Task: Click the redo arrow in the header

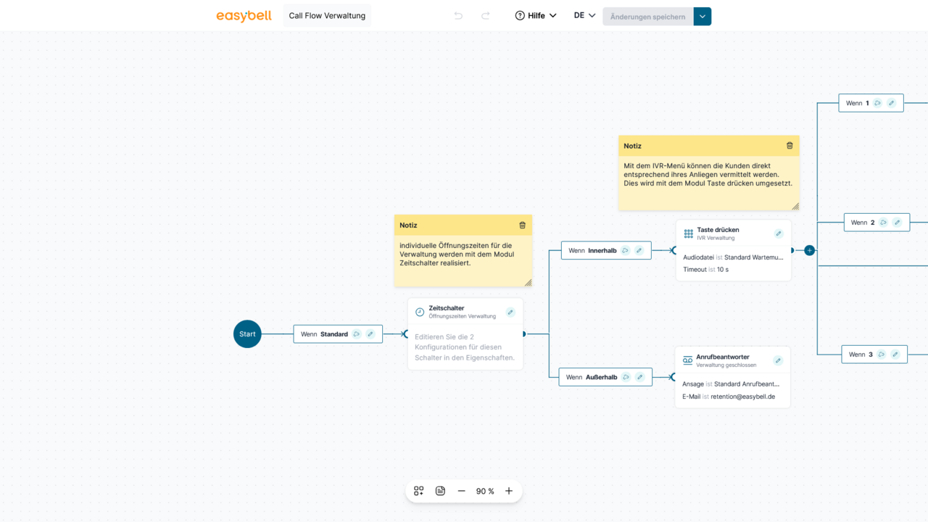Action: [x=486, y=16]
